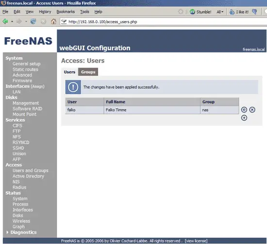Click the nas group cell
267x244 pixels.
click(219, 110)
